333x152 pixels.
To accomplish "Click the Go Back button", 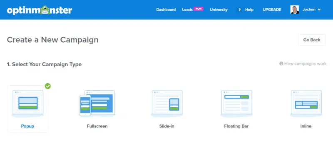I will (311, 40).
